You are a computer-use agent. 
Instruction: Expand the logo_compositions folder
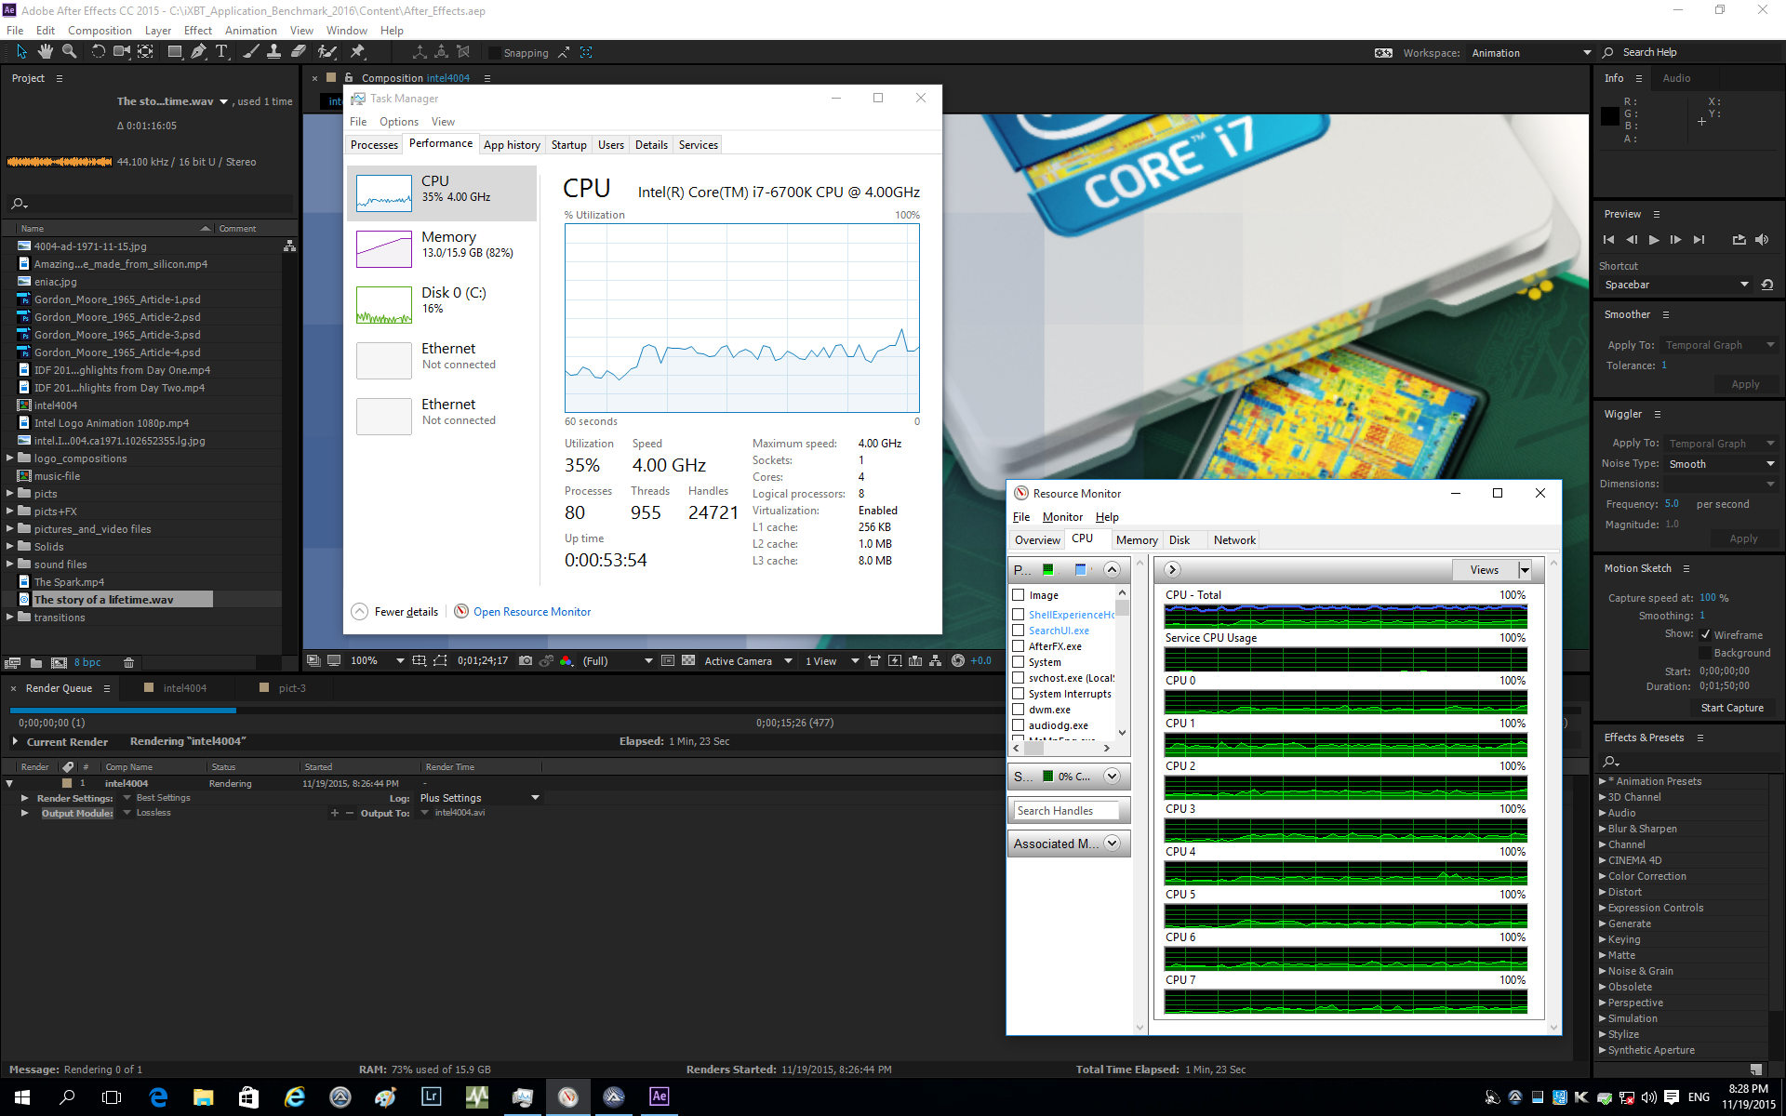pyautogui.click(x=10, y=458)
